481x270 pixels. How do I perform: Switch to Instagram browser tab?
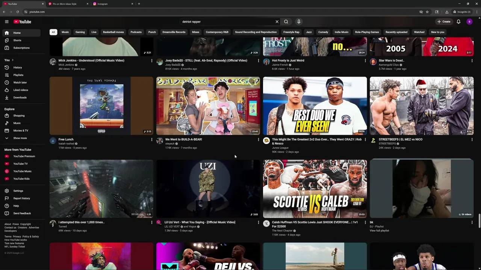(113, 4)
